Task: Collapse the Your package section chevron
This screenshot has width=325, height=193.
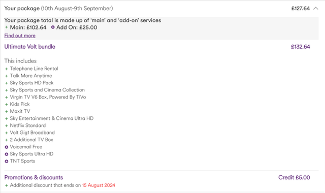Action: [316, 9]
